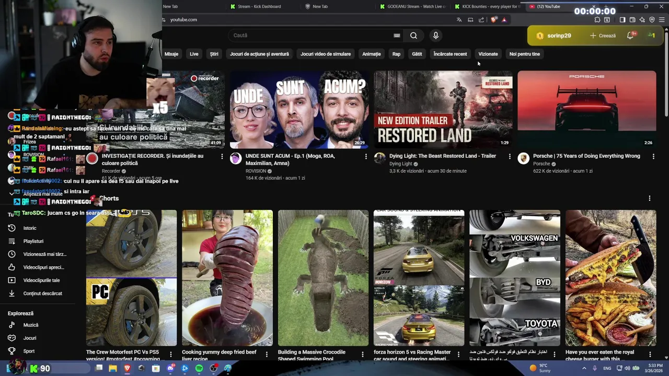
Task: Open options for The Crew Motorfest short
Action: [x=170, y=355]
